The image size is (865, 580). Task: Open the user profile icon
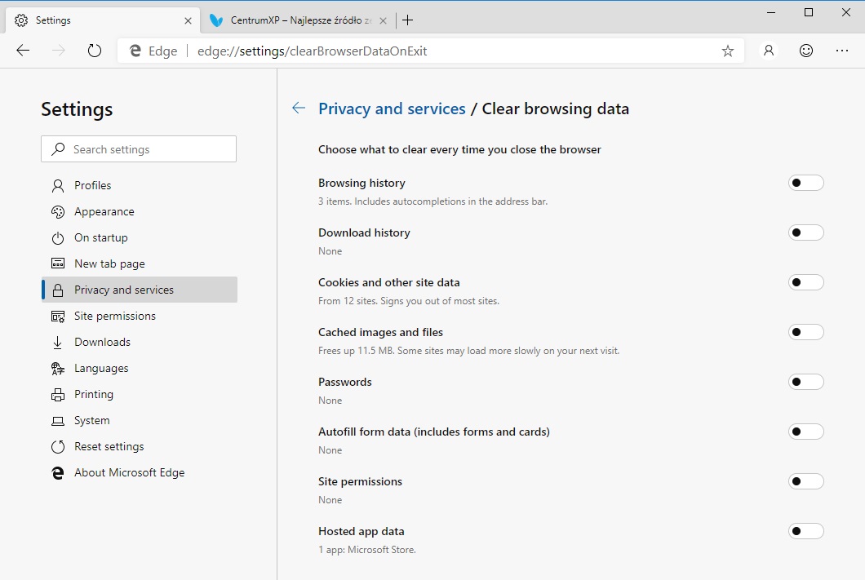pyautogui.click(x=769, y=51)
